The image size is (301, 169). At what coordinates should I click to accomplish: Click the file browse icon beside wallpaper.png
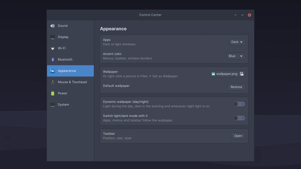click(x=242, y=74)
